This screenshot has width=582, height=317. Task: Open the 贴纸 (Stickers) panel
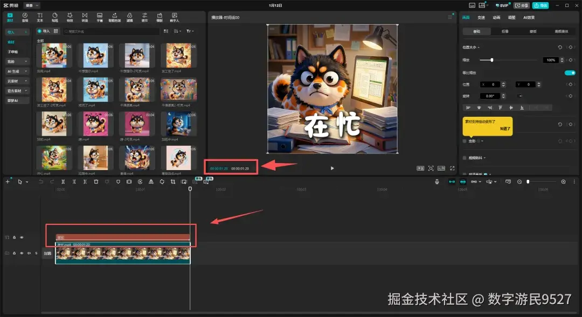tap(55, 17)
